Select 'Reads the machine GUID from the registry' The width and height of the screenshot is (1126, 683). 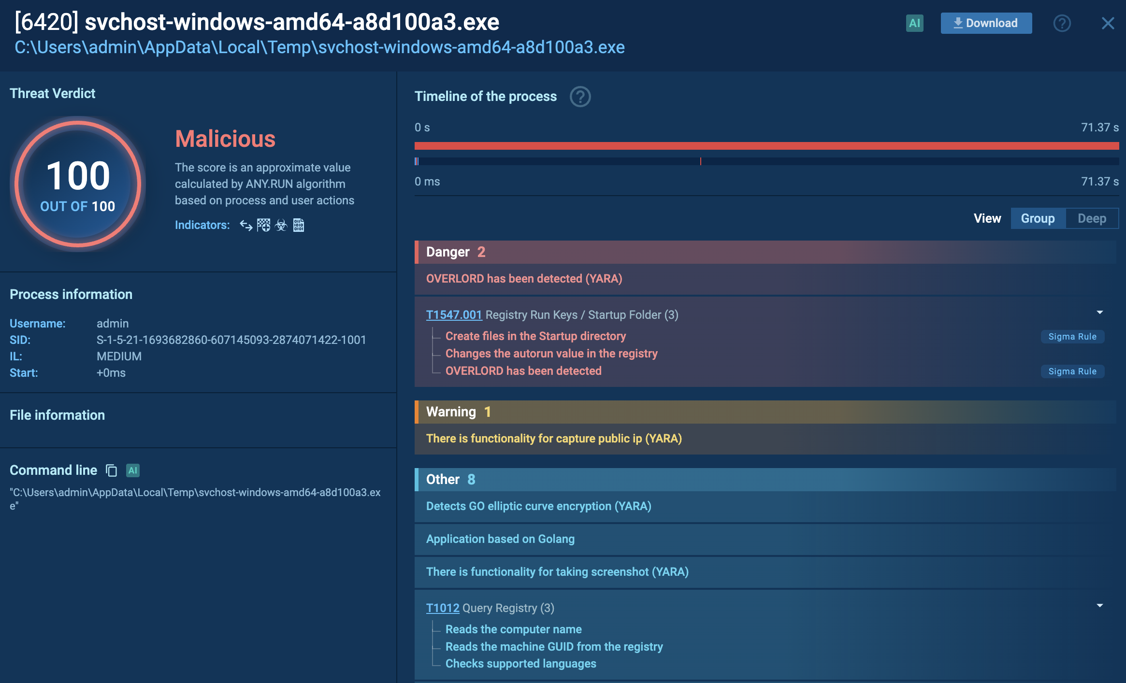pyautogui.click(x=554, y=647)
